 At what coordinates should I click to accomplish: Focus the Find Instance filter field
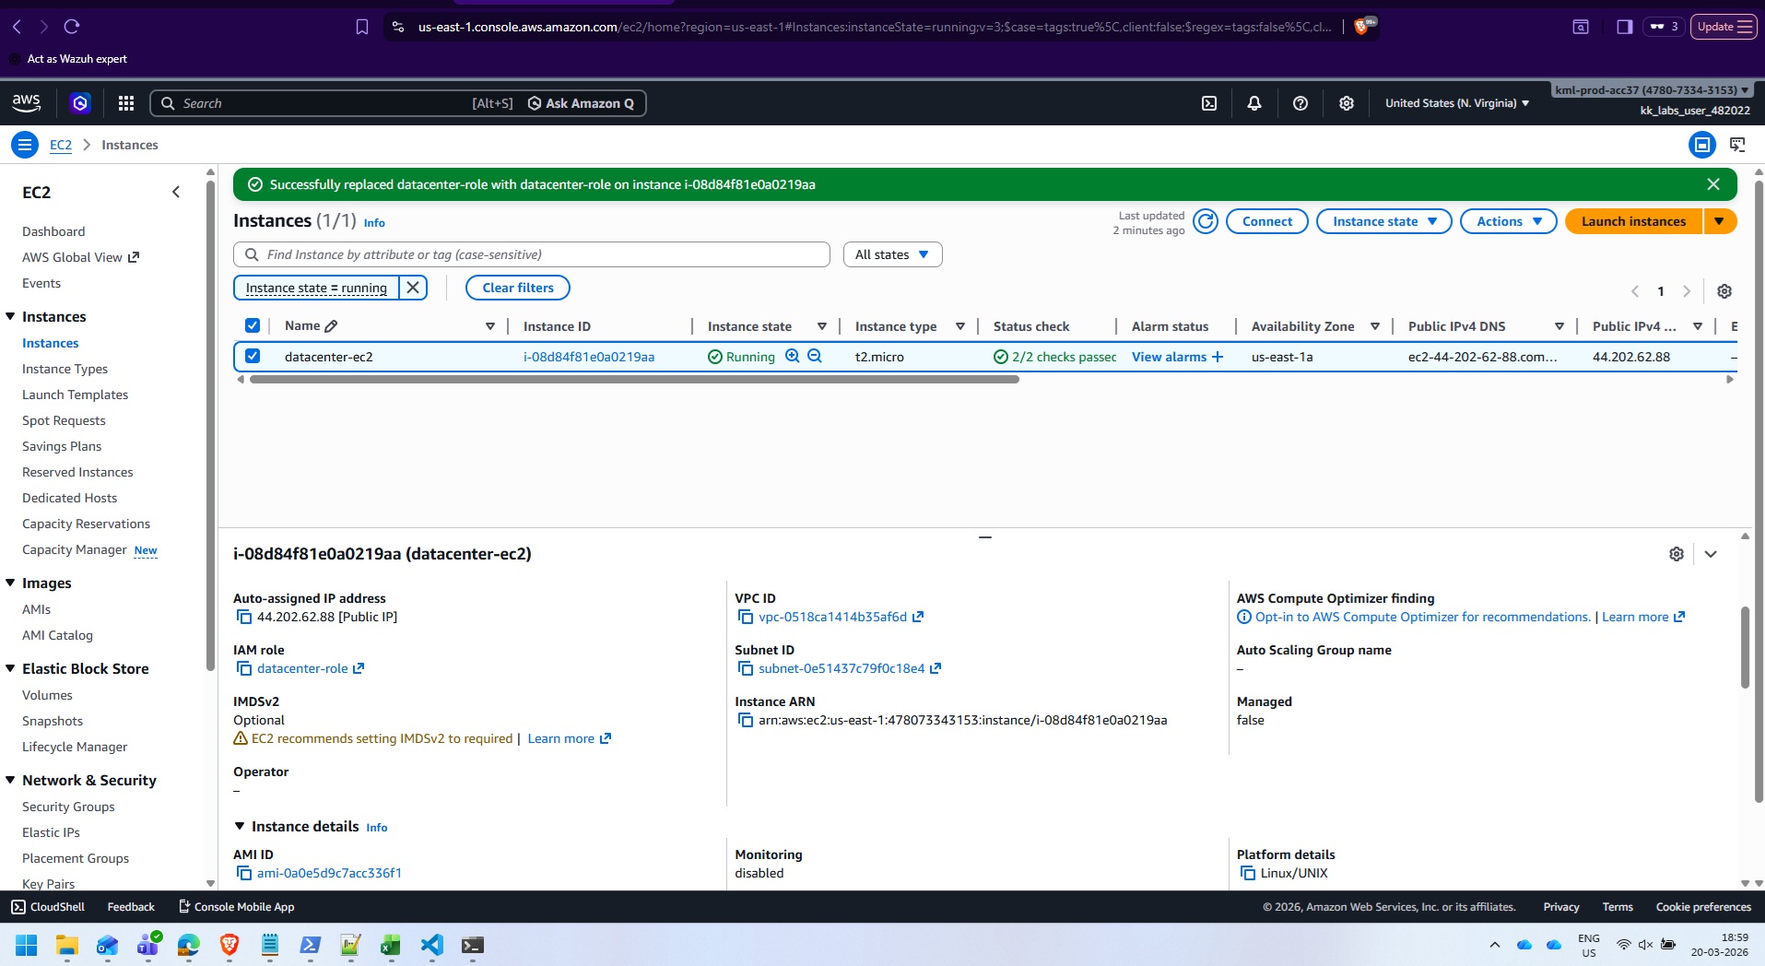click(x=532, y=254)
